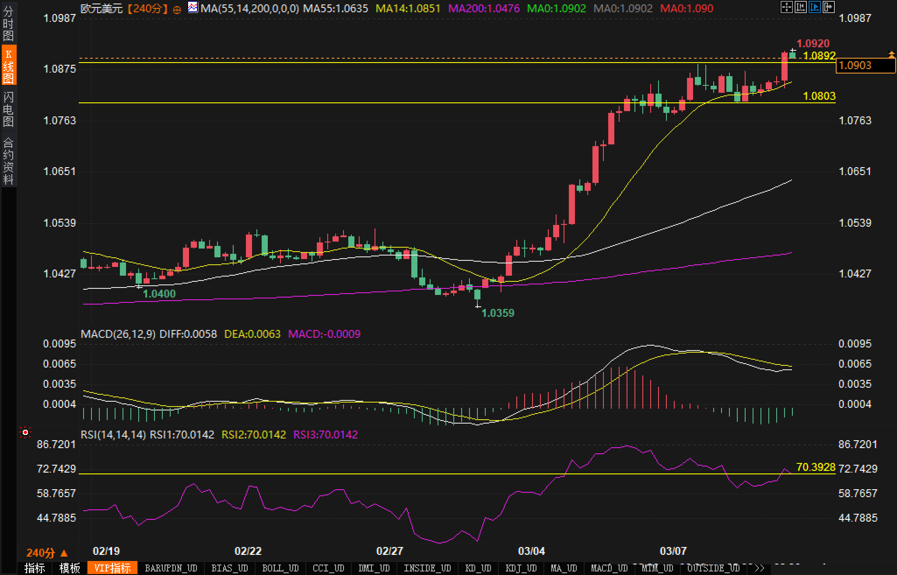
Task: Expand more indicators with the >> arrow
Action: [x=759, y=568]
